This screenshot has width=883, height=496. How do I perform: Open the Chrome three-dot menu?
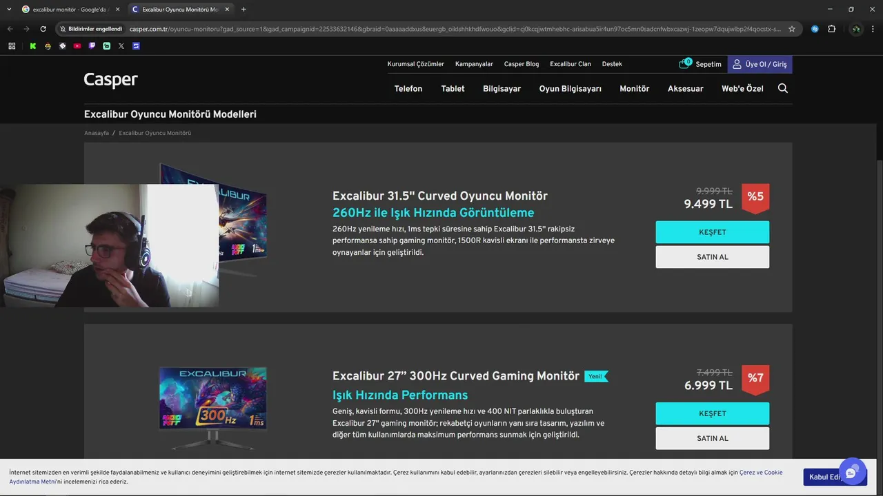873,29
